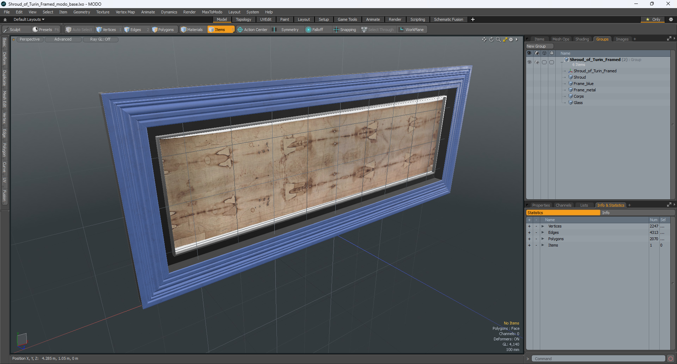
Task: Click the viewport rotate icon
Action: [x=491, y=40]
